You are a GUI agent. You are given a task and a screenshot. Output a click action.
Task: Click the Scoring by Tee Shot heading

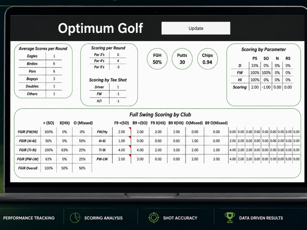(108, 80)
